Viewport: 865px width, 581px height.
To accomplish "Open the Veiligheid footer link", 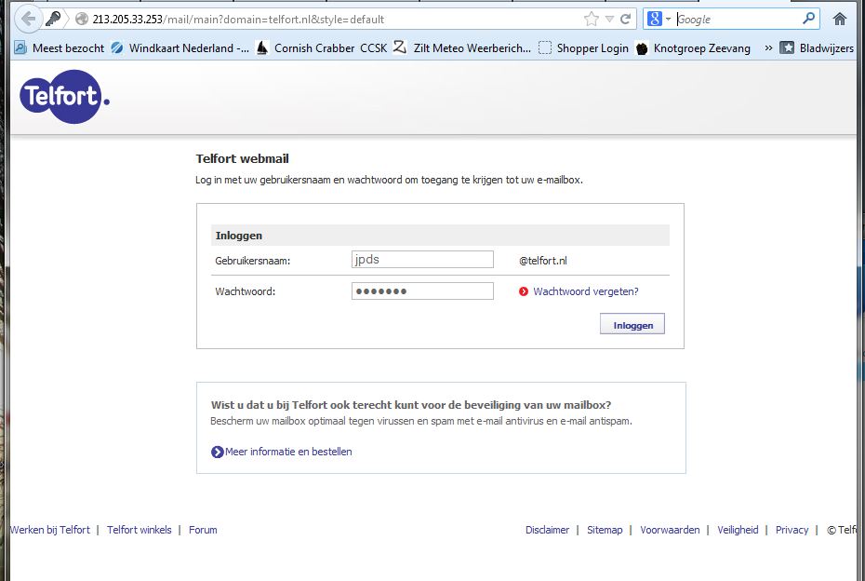I will (738, 530).
